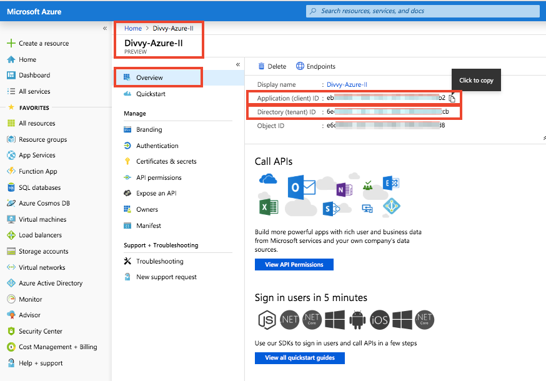Click the SharePoint icon under Call APIs

point(330,209)
